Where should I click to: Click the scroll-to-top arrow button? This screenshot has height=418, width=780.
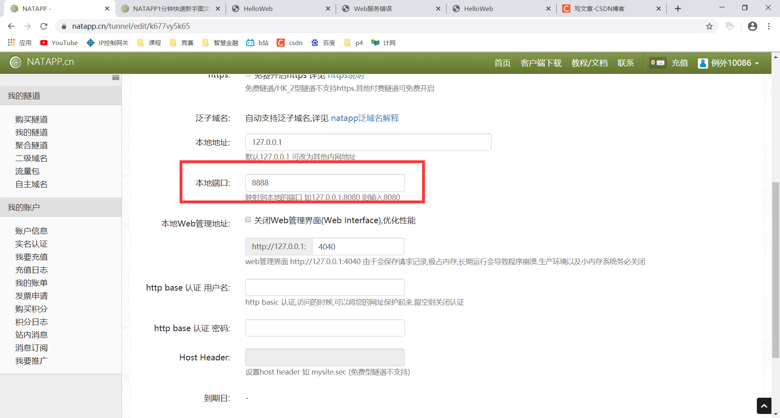point(764,406)
